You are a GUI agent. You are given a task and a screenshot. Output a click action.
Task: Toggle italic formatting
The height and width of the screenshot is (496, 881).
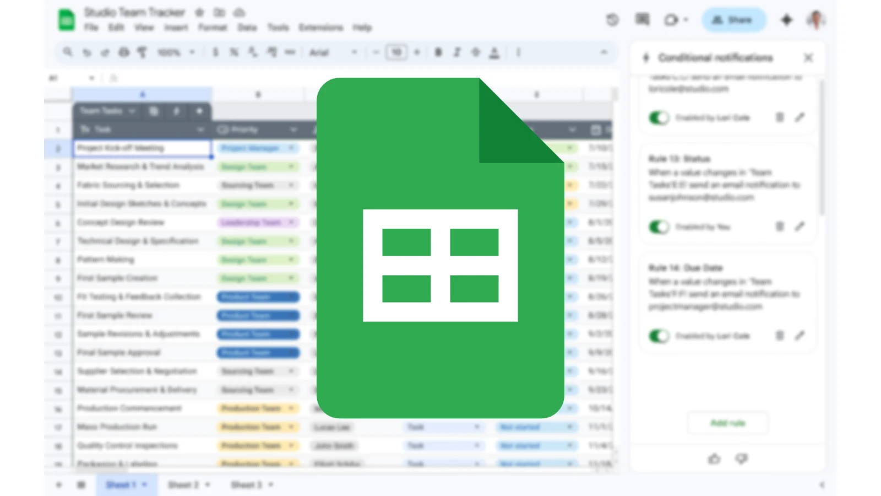coord(456,52)
